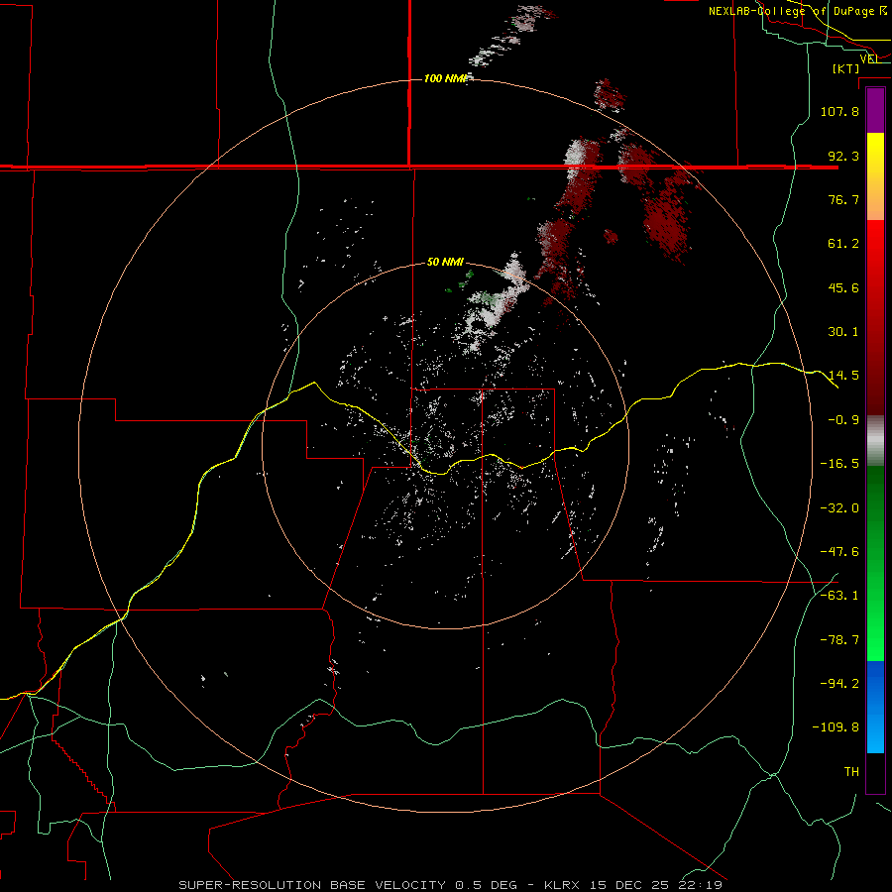Click the TH label on the scale

tap(851, 772)
